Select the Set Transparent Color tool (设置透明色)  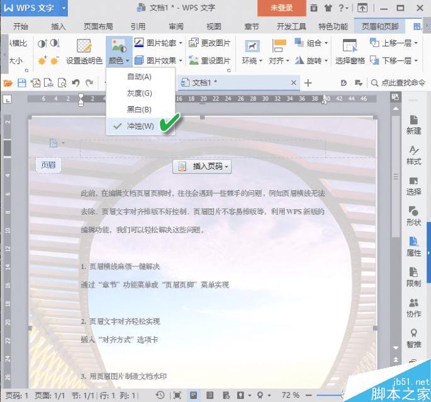[x=84, y=52]
